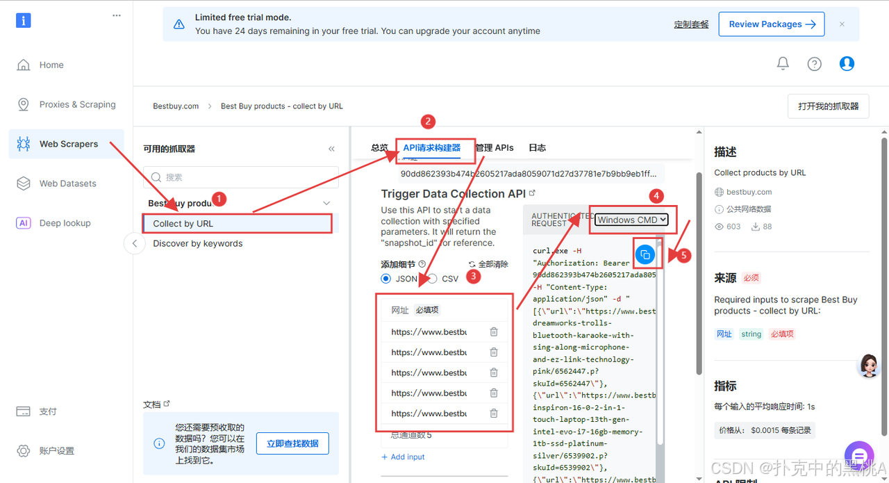The height and width of the screenshot is (483, 889).
Task: Focus the 搜索 scraper search field
Action: click(241, 177)
